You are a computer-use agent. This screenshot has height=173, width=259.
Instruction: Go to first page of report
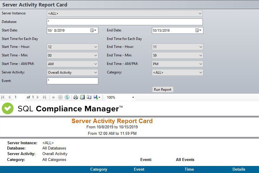tap(3, 97)
